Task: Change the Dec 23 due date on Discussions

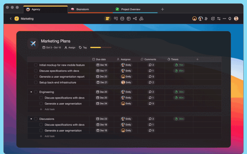Action: [102, 119]
